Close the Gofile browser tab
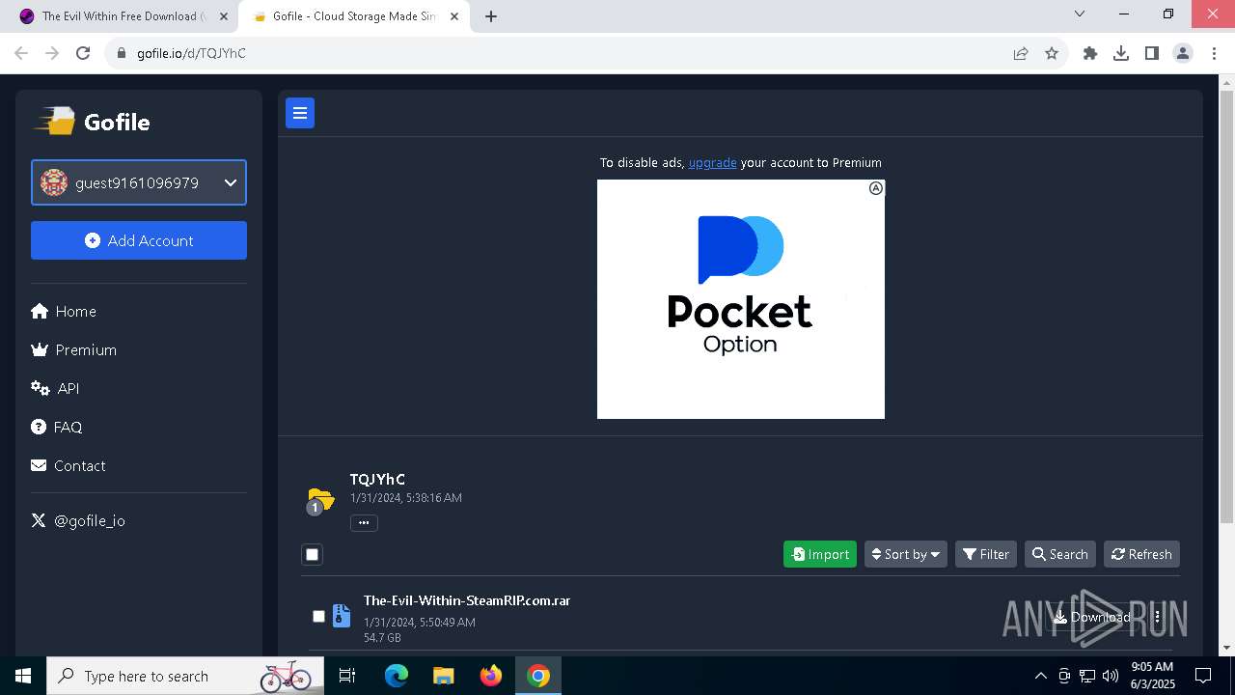 [454, 16]
